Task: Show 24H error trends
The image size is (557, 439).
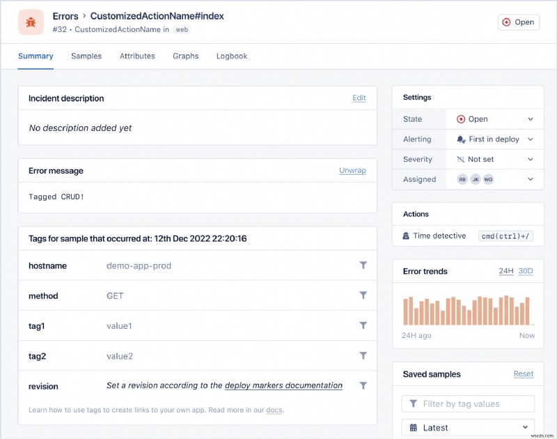Action: pyautogui.click(x=506, y=271)
